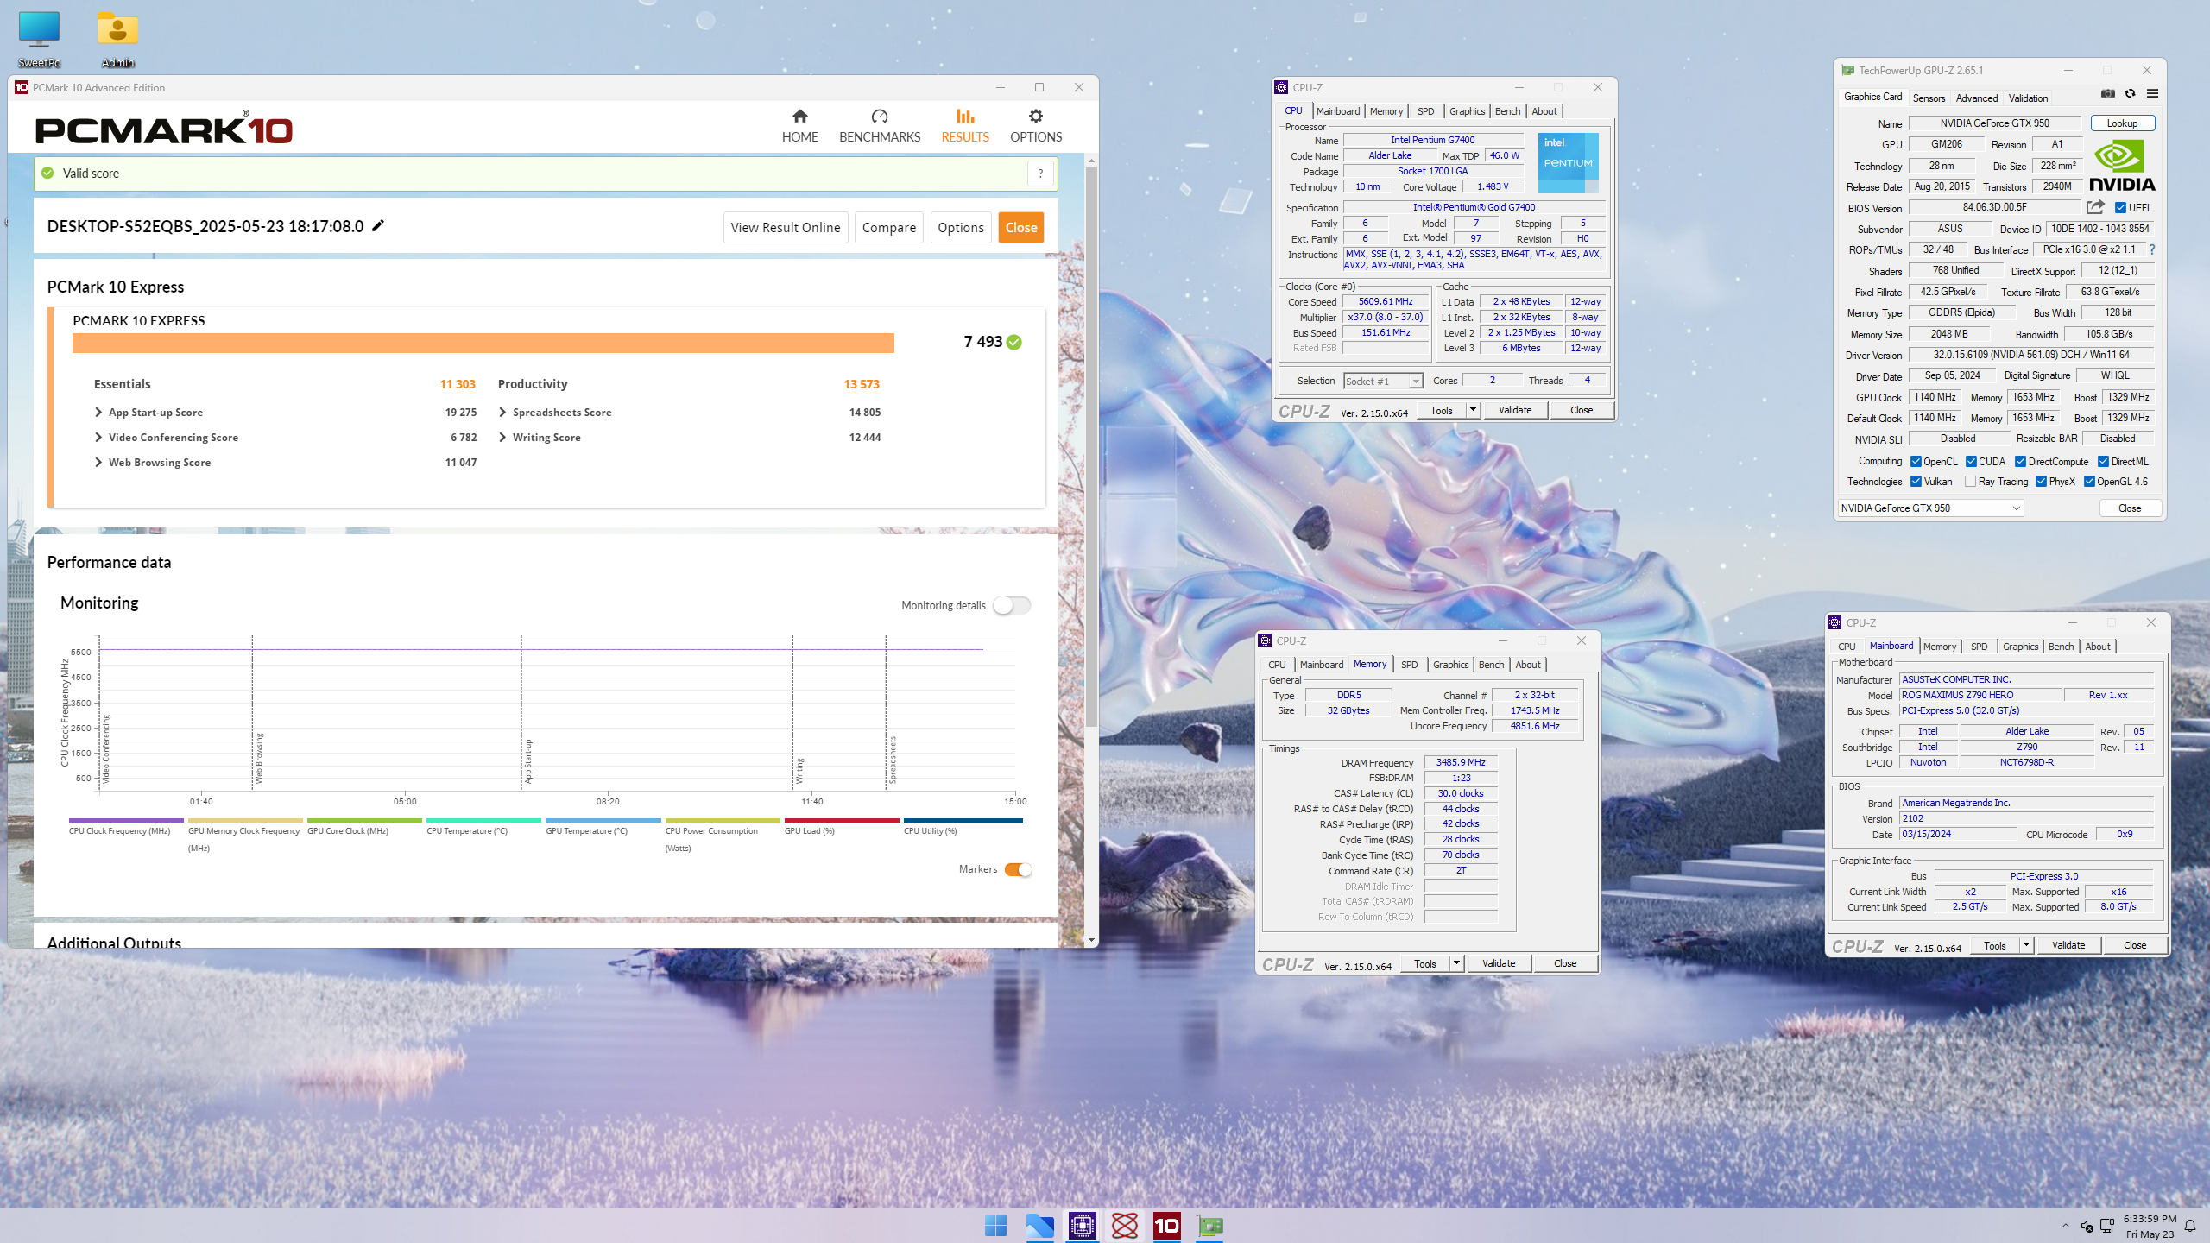Screen dimensions: 2210x1243
Task: Click the CPU Clock Frequency purple legend swatch
Action: point(126,820)
